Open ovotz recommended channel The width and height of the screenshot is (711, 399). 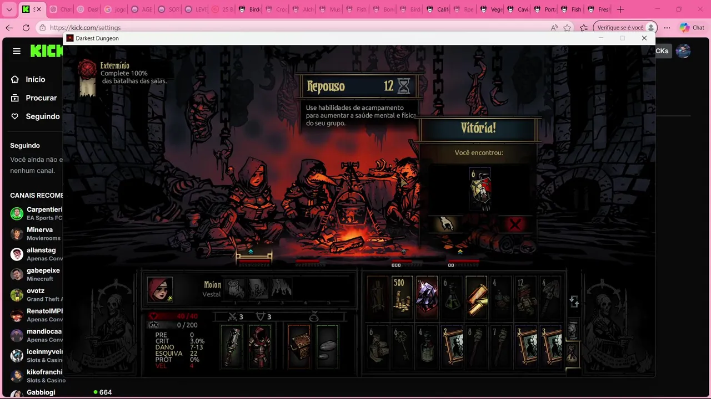pos(37,294)
